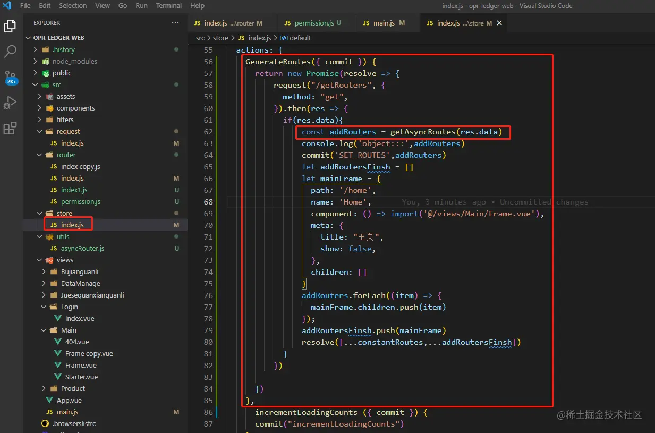Collapse the Login folder
Viewport: 655px width, 433px height.
coord(44,307)
